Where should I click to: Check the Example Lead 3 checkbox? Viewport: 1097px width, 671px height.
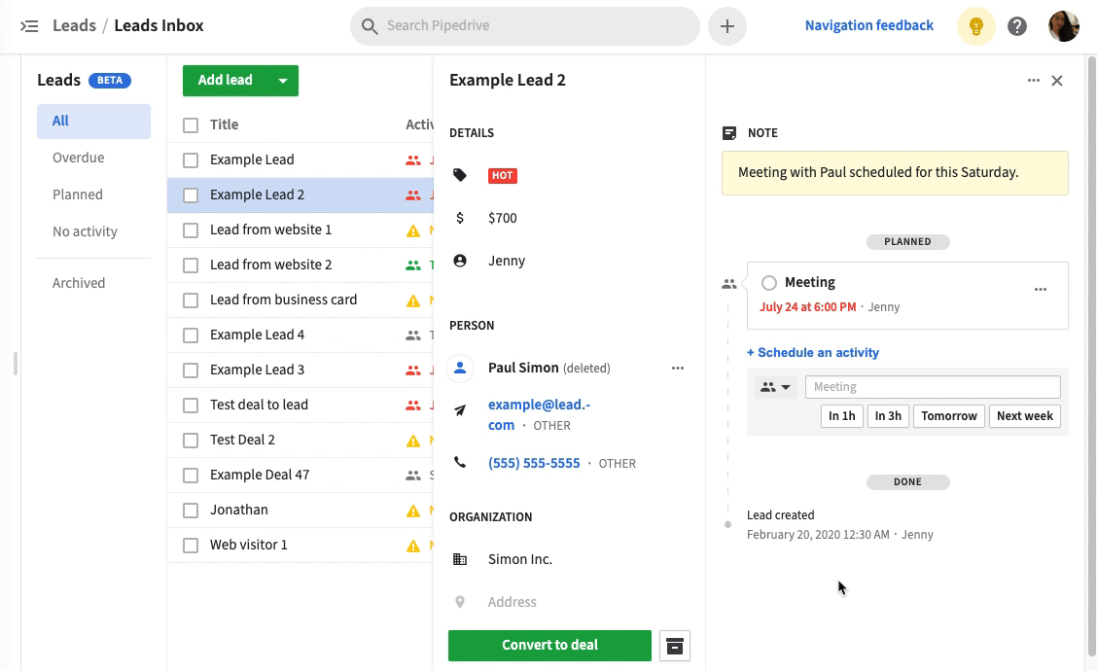[x=191, y=371]
